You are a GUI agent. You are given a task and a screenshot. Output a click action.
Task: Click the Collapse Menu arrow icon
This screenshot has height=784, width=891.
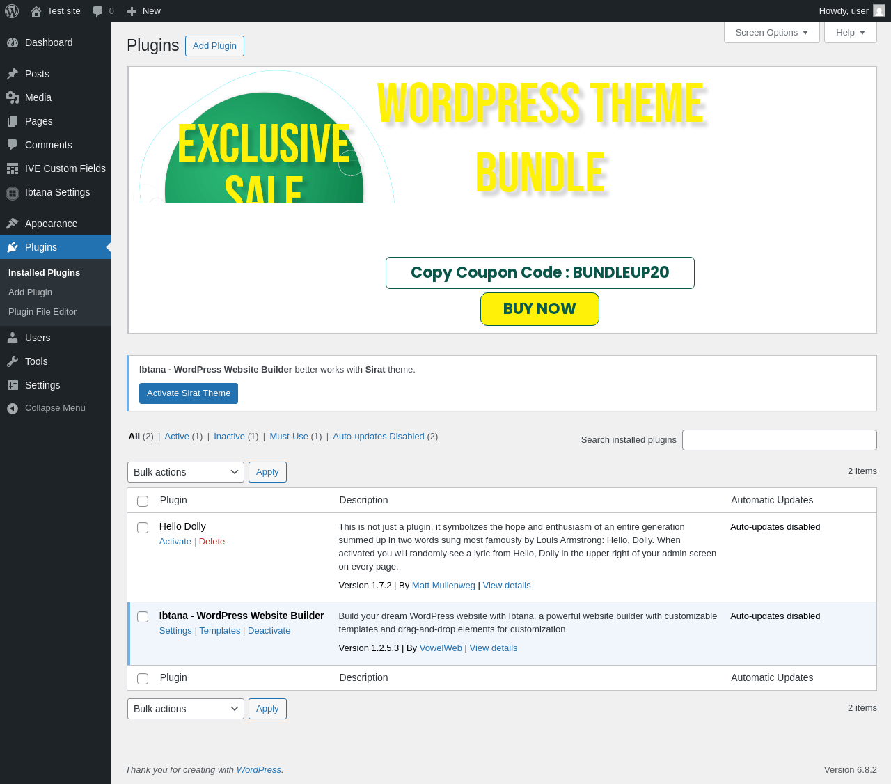click(x=13, y=408)
